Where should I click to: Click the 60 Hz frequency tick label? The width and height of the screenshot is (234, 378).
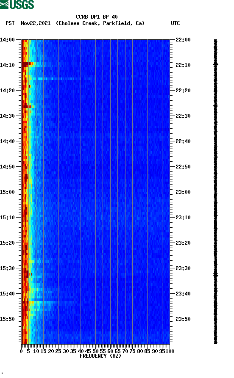[110, 351]
